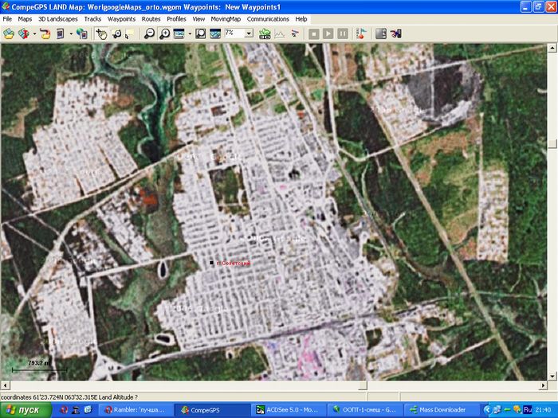Click vertical scrollbar up arrow
This screenshot has width=558, height=418.
click(552, 48)
